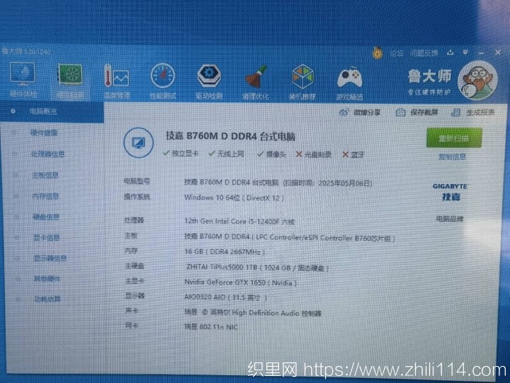Image resolution: width=510 pixels, height=383 pixels.
Task: Click motherboard row LPC Controller value
Action: tap(290, 237)
